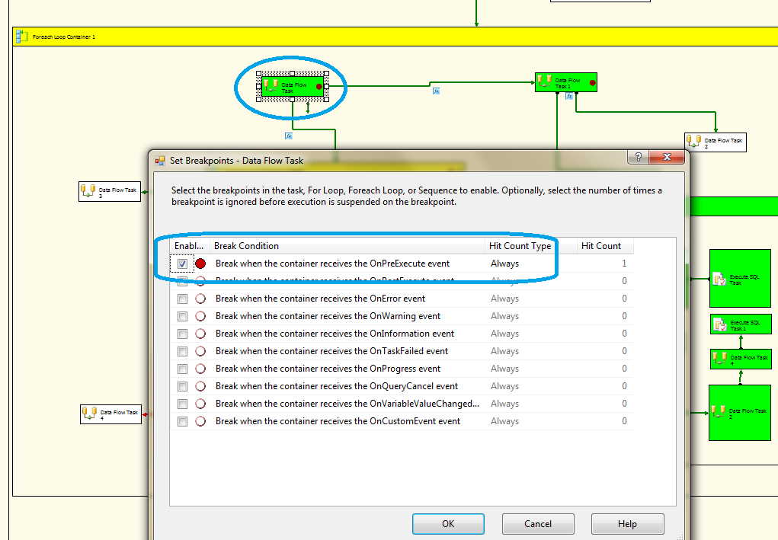The width and height of the screenshot is (778, 540).
Task: Click the Execute SQL Task icon
Action: (720, 278)
